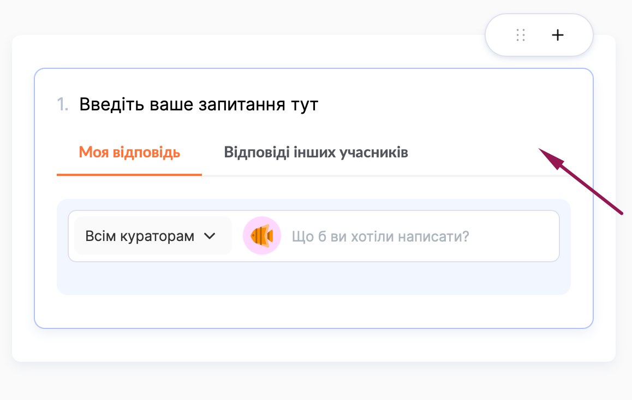Click the chevron arrow beside Всім кураторам
The height and width of the screenshot is (400, 632).
click(210, 236)
